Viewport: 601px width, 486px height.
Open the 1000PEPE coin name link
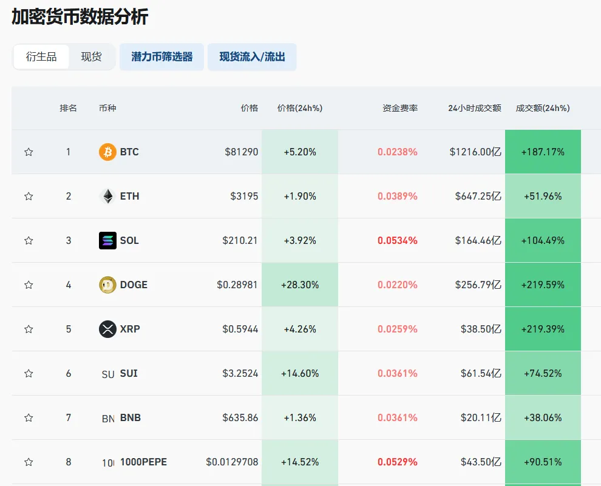point(143,462)
